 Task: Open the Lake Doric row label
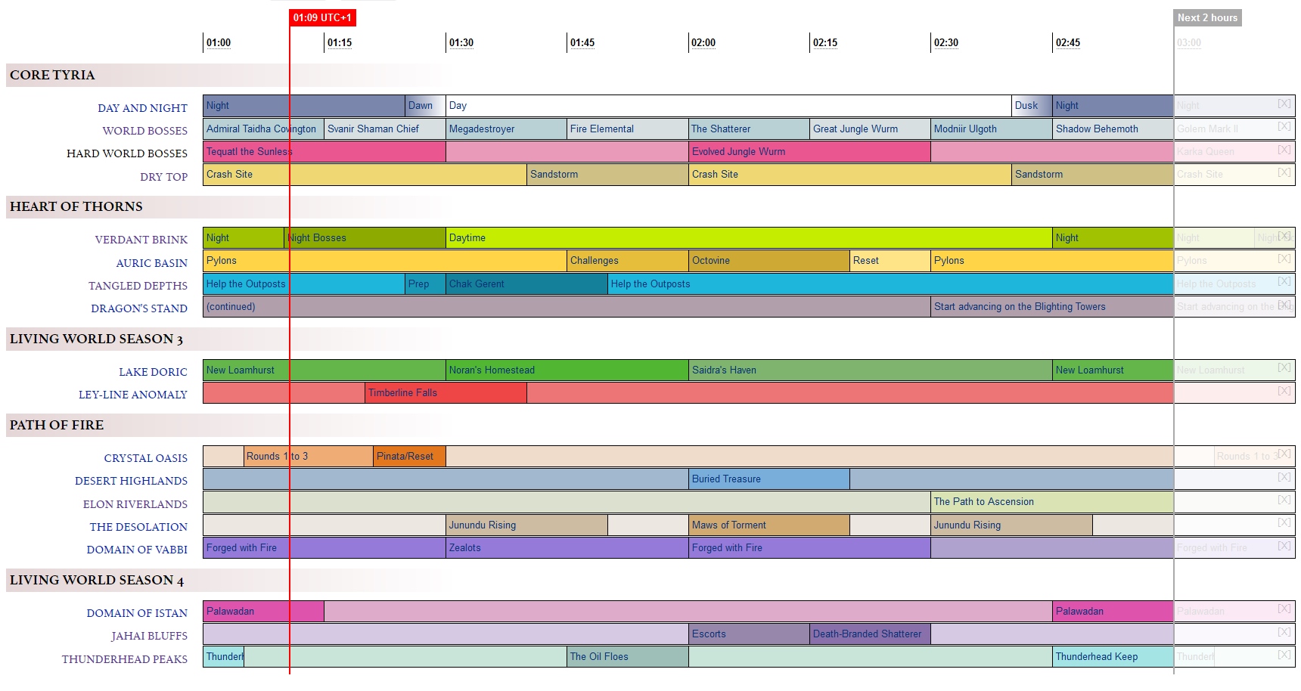tap(153, 372)
